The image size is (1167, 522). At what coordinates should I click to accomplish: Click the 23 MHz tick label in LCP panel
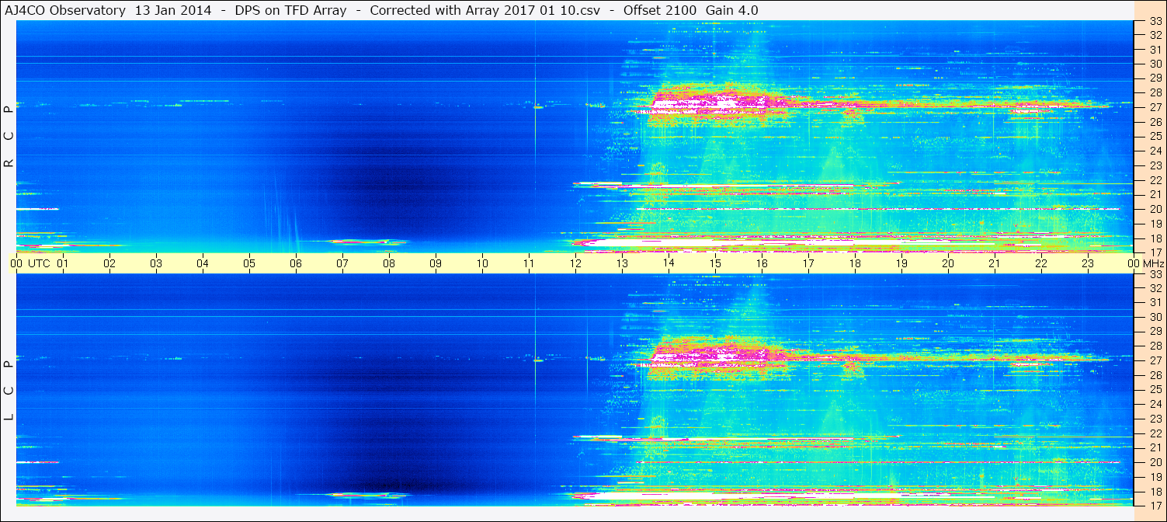point(1155,419)
